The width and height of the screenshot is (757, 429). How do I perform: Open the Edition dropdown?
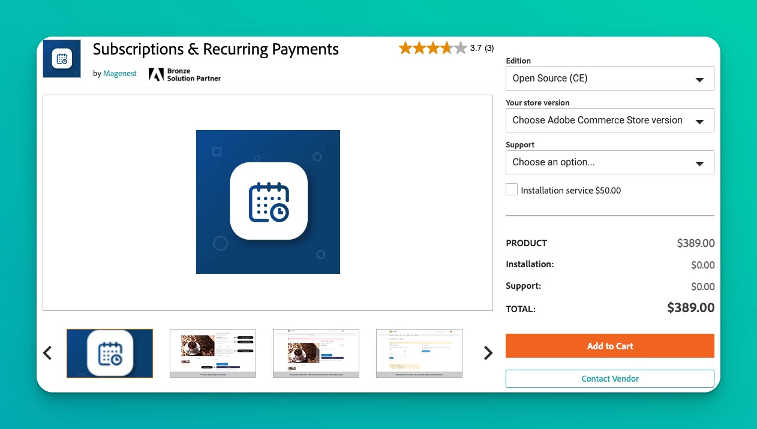pyautogui.click(x=609, y=78)
